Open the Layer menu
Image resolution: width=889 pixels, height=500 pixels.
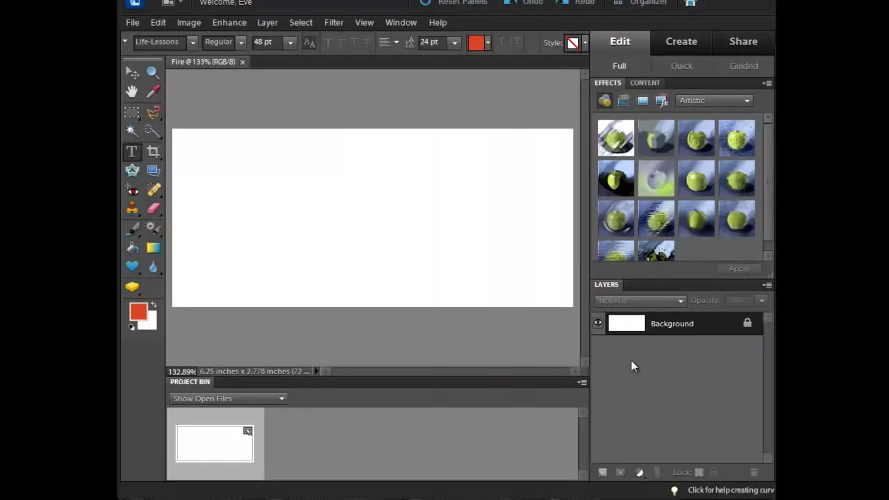[267, 22]
